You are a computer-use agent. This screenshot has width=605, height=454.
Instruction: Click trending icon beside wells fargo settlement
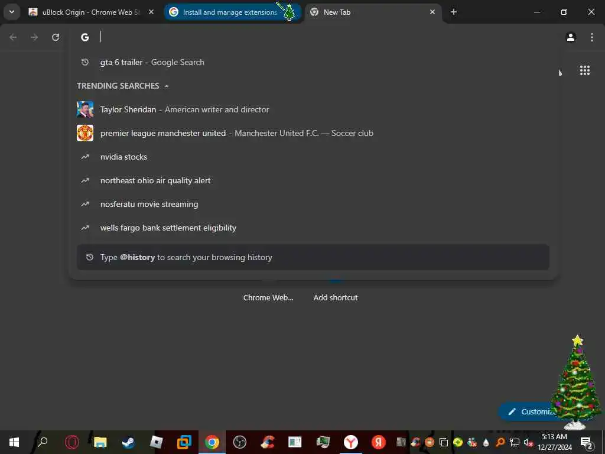[85, 228]
